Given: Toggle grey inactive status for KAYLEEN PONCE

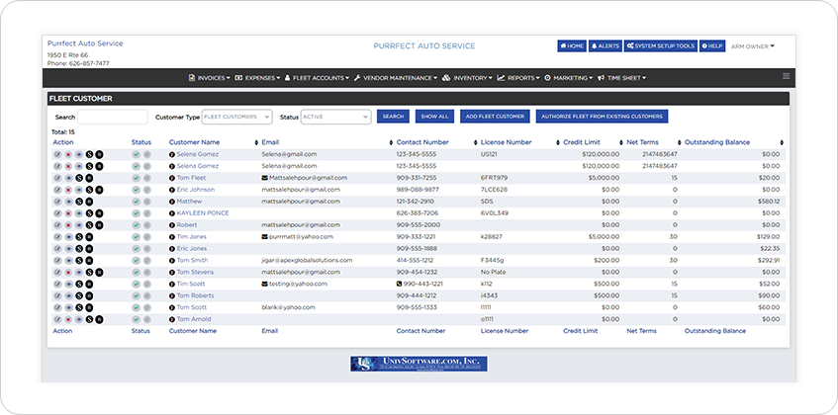Looking at the screenshot, I should (x=147, y=212).
